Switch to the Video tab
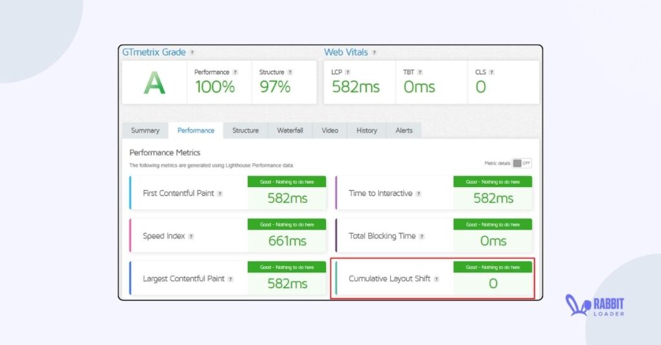 (330, 131)
